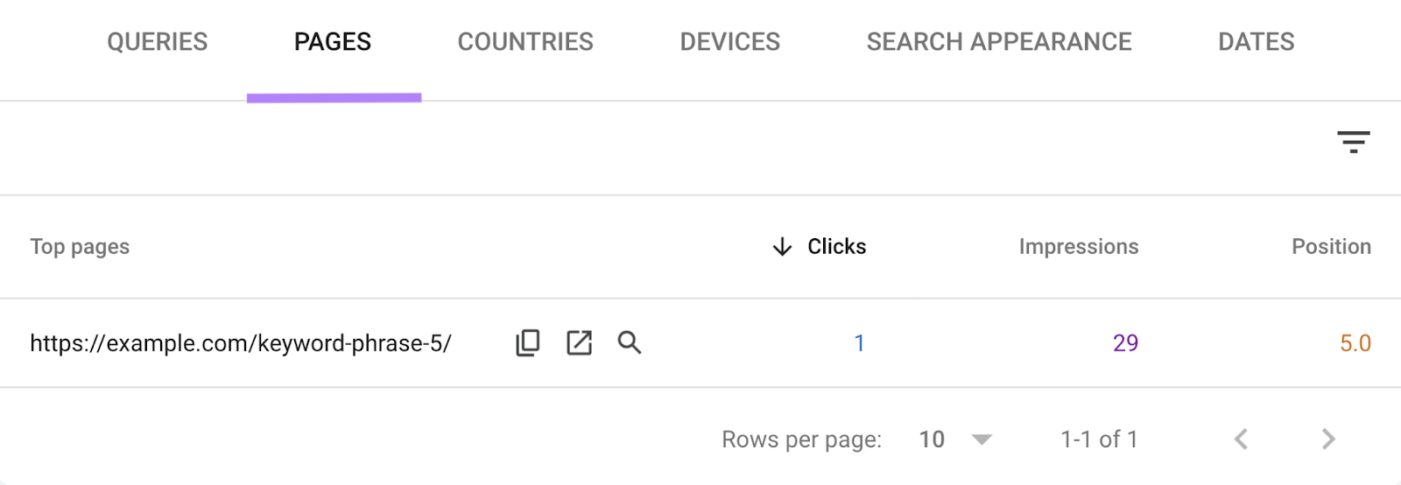Open the Search Appearance tab
Viewport: 1401px width, 485px height.
pyautogui.click(x=998, y=41)
